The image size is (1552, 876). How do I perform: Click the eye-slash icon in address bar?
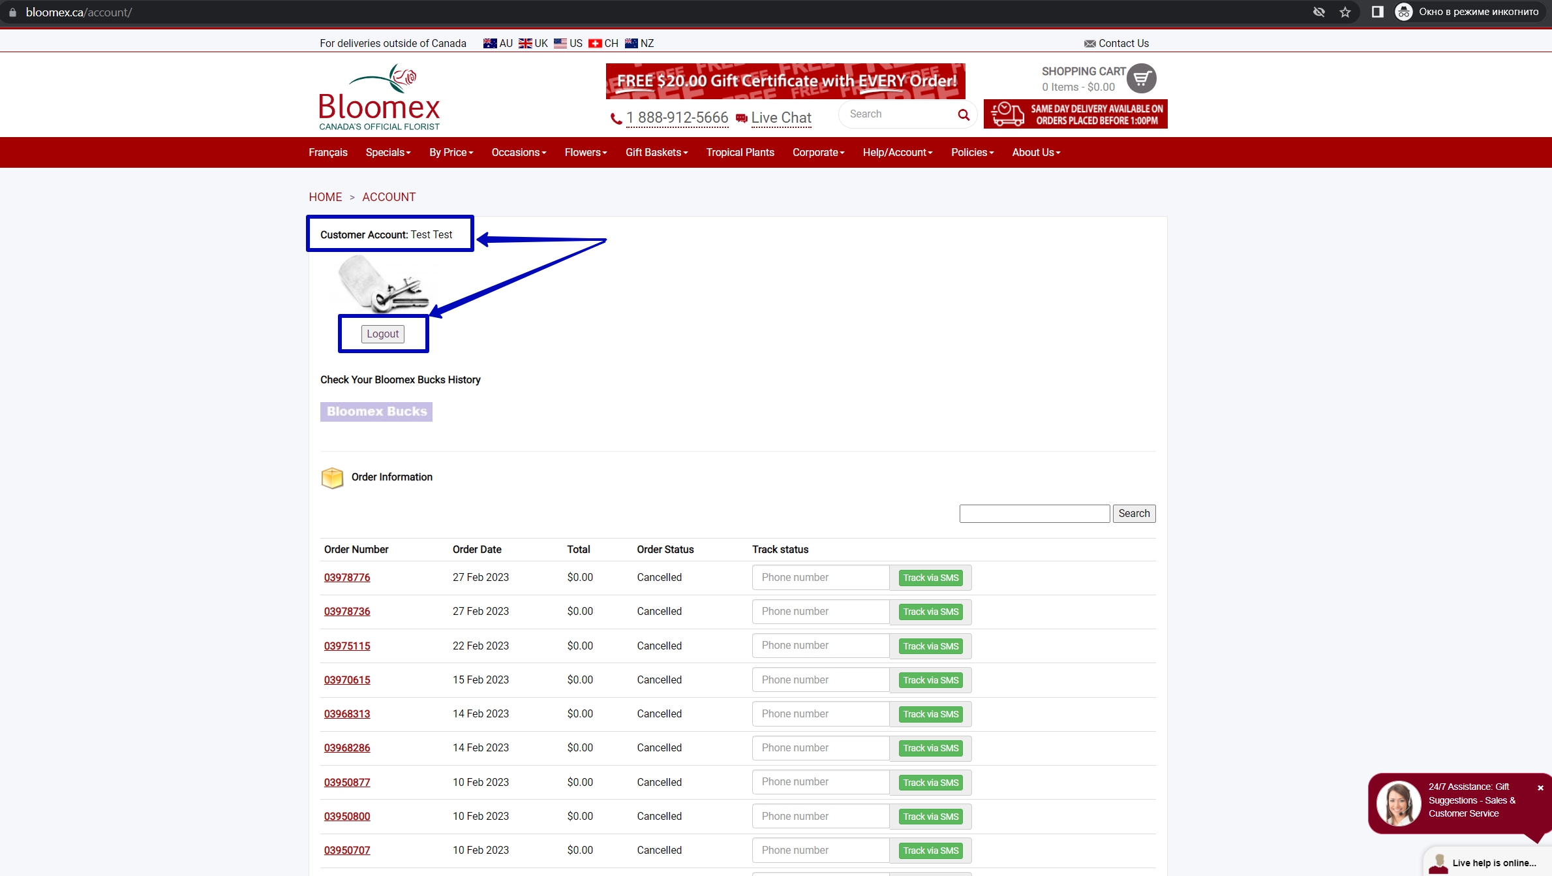[x=1319, y=12]
